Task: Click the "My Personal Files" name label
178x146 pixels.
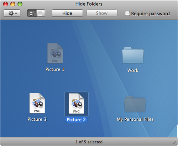Action: pyautogui.click(x=135, y=119)
